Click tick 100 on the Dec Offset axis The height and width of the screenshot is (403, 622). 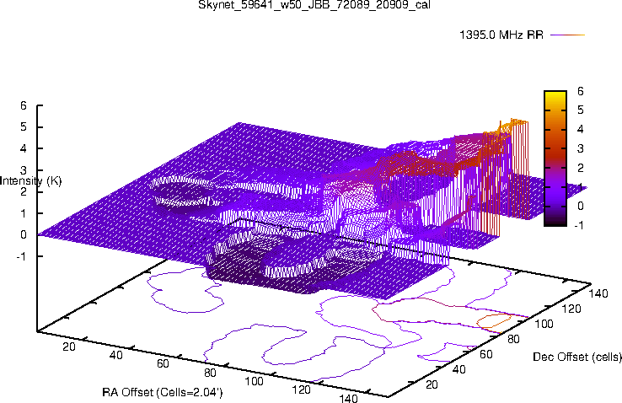[544, 324]
